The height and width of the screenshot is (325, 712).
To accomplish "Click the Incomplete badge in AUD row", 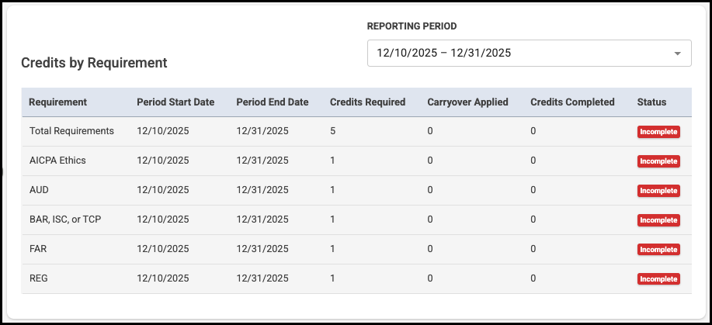I will (658, 191).
